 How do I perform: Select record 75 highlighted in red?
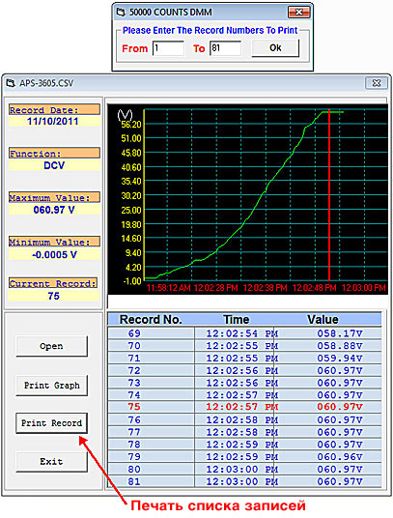coord(244,407)
